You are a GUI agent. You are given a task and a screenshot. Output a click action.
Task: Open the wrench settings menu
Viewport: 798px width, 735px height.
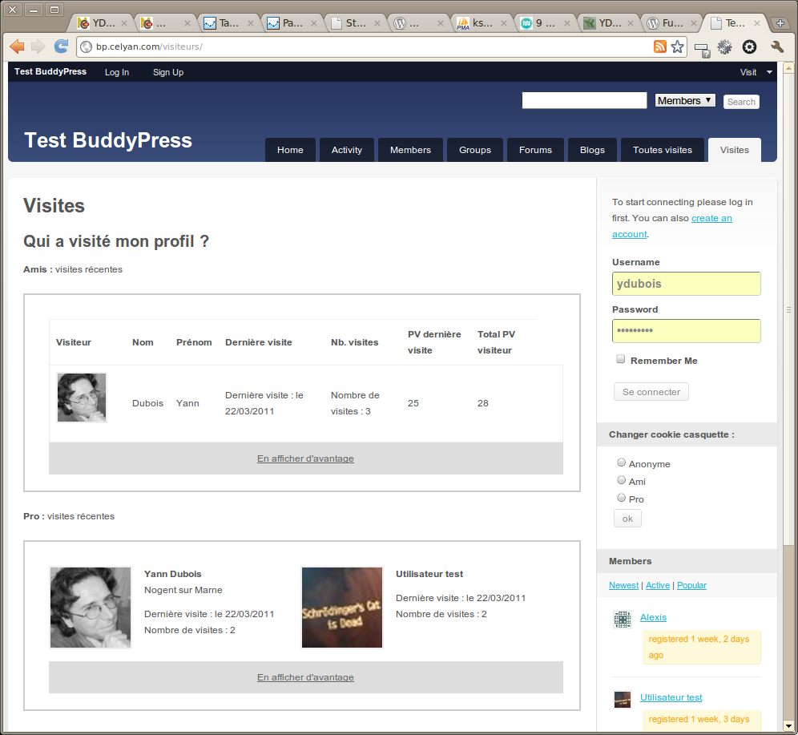point(777,47)
